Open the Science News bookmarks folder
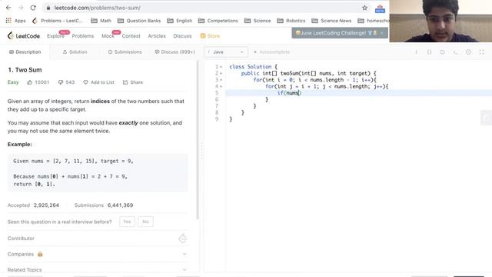 tap(331, 21)
